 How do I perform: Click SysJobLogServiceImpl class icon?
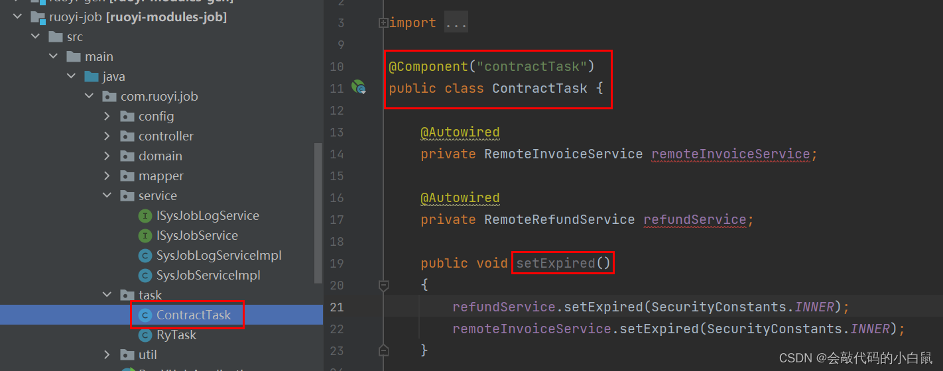pyautogui.click(x=145, y=256)
